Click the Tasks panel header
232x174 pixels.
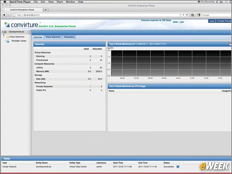[x=116, y=159]
